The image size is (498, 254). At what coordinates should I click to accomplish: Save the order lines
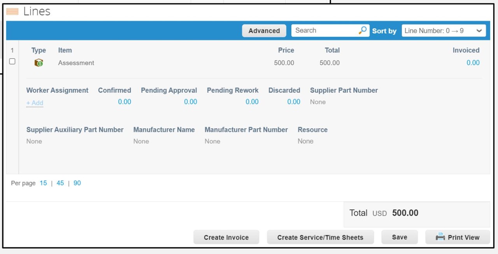point(400,237)
